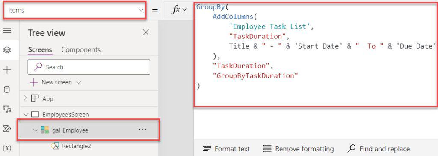Click the Rectangle2 shape icon

[55, 146]
